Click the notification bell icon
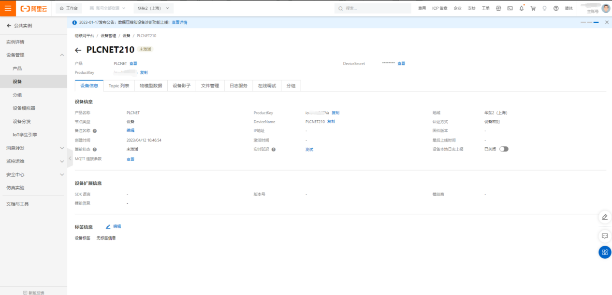 click(x=522, y=8)
